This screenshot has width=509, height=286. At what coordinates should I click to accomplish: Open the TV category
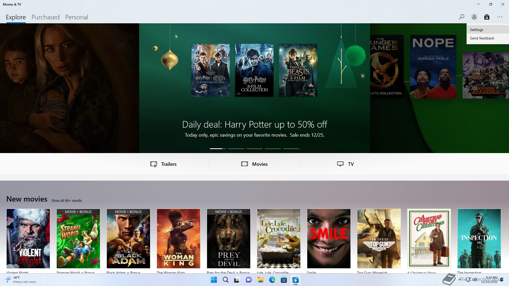pos(345,164)
